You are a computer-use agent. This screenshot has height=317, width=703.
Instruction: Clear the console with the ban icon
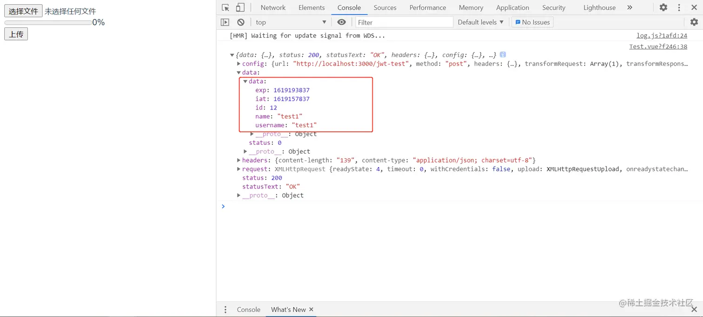[241, 22]
